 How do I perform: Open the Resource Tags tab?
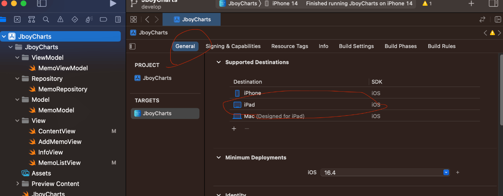pos(290,46)
